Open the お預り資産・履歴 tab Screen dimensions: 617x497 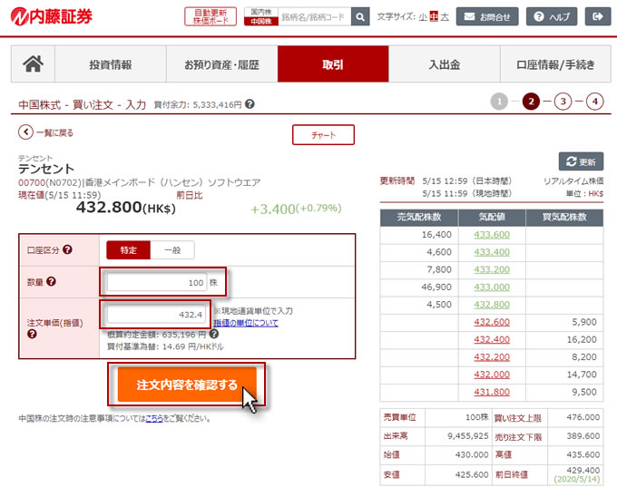point(222,64)
